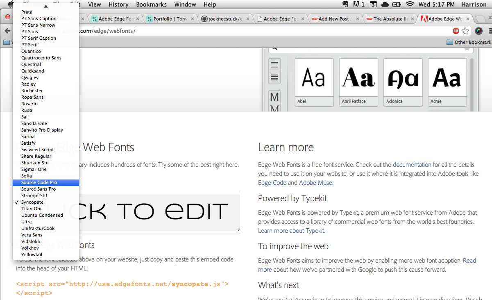Switch to the Add New Post tab

[x=332, y=18]
